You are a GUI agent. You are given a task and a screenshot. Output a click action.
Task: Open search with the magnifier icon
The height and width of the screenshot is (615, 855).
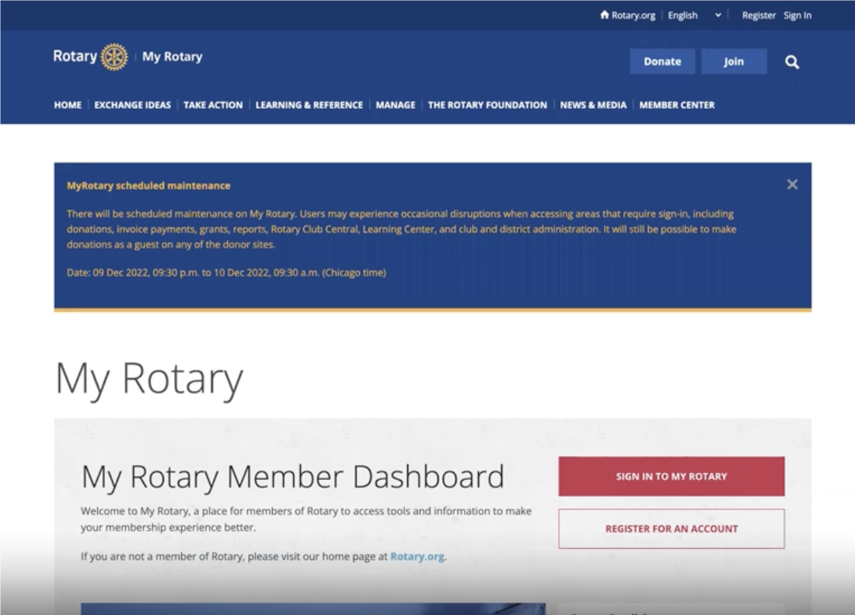(791, 62)
